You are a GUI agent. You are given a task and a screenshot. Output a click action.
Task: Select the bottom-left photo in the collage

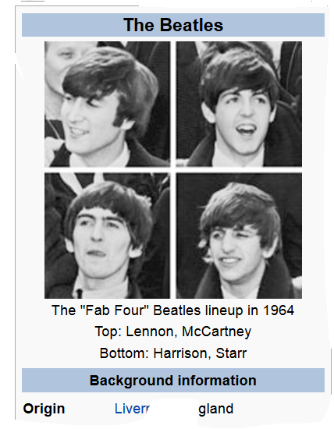107,236
